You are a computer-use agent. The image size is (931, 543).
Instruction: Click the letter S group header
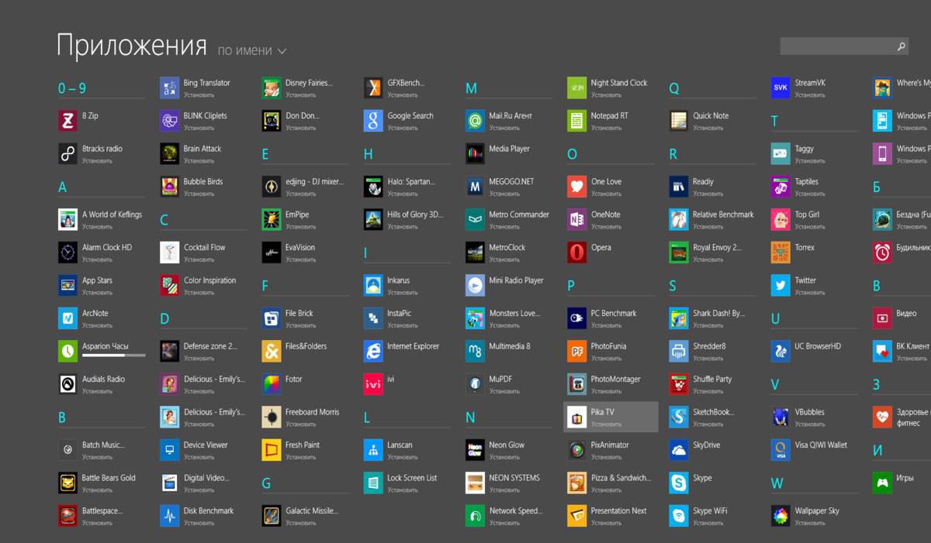[673, 287]
